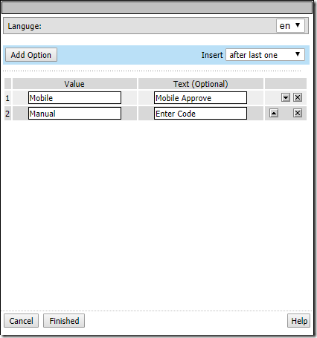The image size is (317, 338).
Task: Click row number 1 cell
Action: point(7,98)
